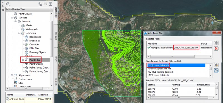This screenshot has height=103, width=223.
Task: Open the Active Drawing View dropdown
Action: (29, 9)
